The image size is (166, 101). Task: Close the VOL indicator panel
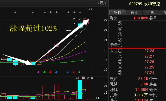click(x=92, y=78)
